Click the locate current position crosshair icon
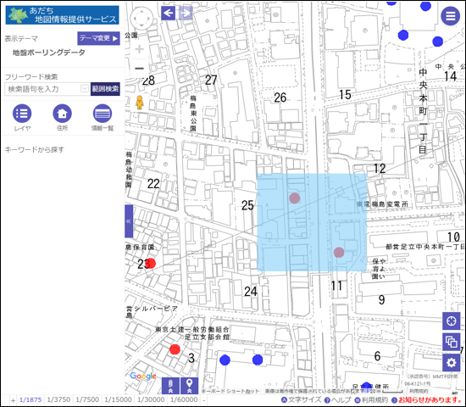The image size is (466, 407). click(451, 321)
